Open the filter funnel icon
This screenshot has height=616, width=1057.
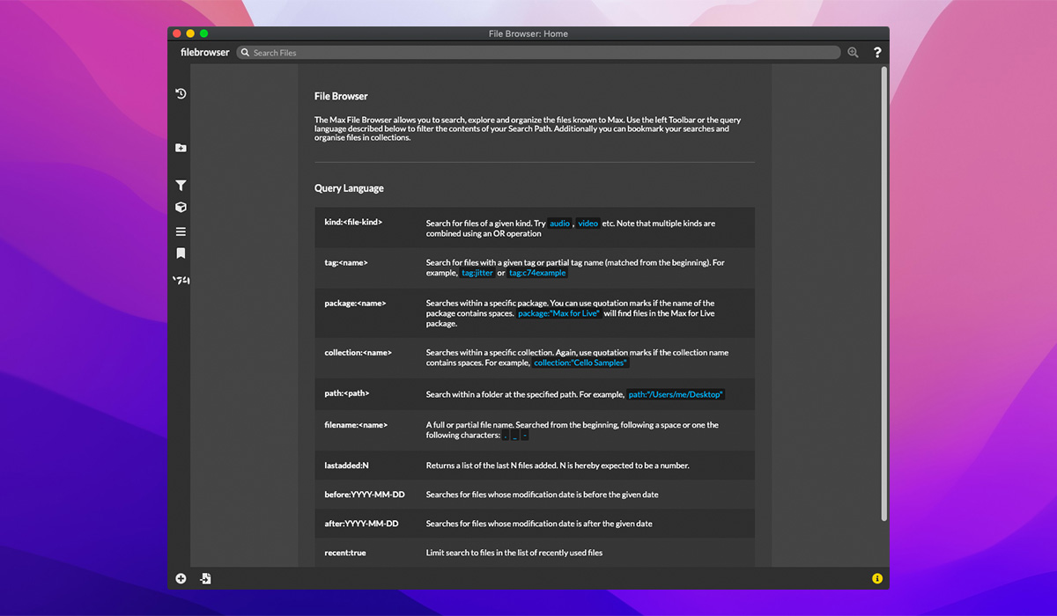coord(181,186)
